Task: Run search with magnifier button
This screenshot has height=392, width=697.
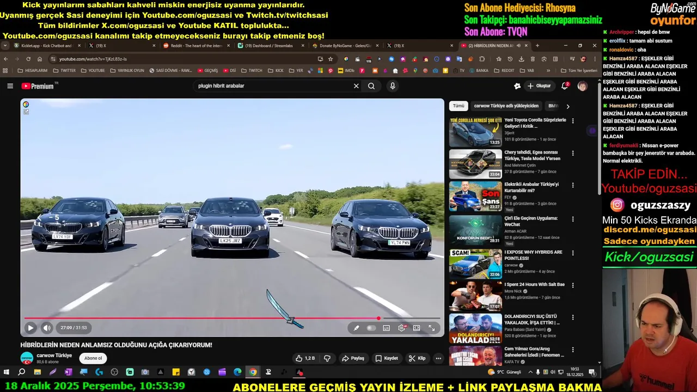Action: click(x=371, y=86)
